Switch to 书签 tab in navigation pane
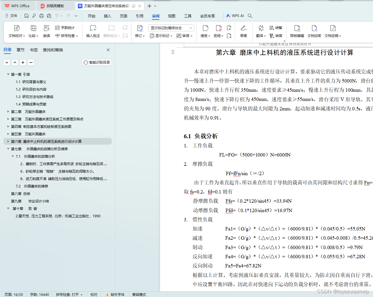 (34, 50)
